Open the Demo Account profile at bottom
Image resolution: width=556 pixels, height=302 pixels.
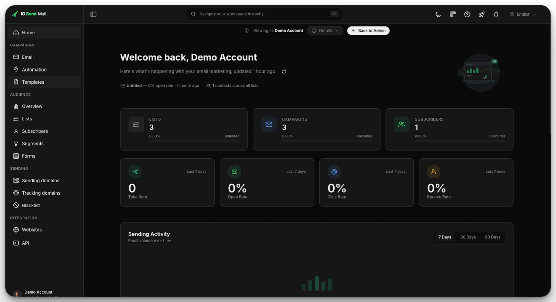pos(44,293)
